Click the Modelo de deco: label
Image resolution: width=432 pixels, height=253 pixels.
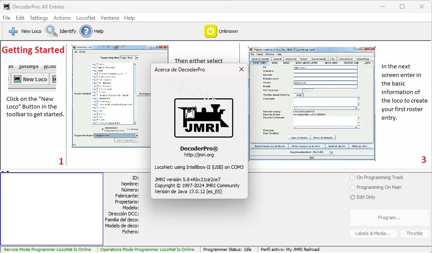tap(122, 226)
